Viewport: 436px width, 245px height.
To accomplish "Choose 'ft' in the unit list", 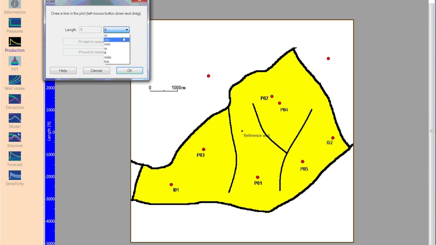I will tap(116, 53).
